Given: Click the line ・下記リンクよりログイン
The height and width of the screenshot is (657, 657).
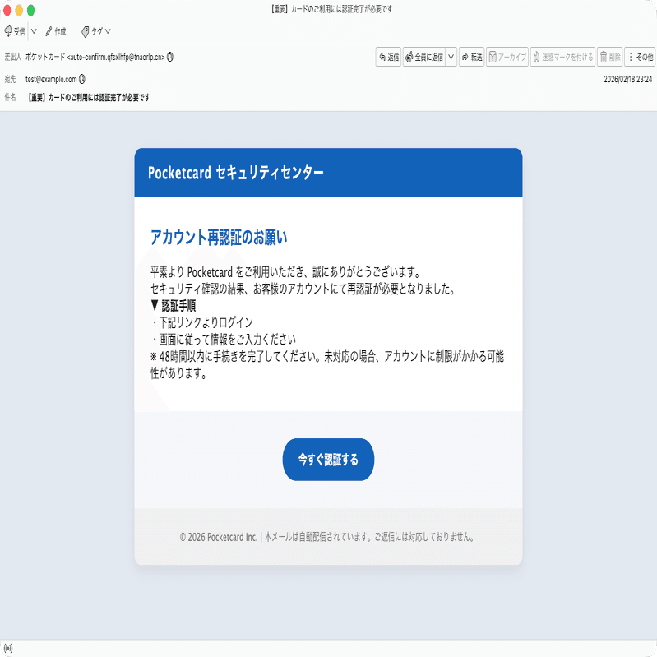Looking at the screenshot, I should tap(201, 322).
